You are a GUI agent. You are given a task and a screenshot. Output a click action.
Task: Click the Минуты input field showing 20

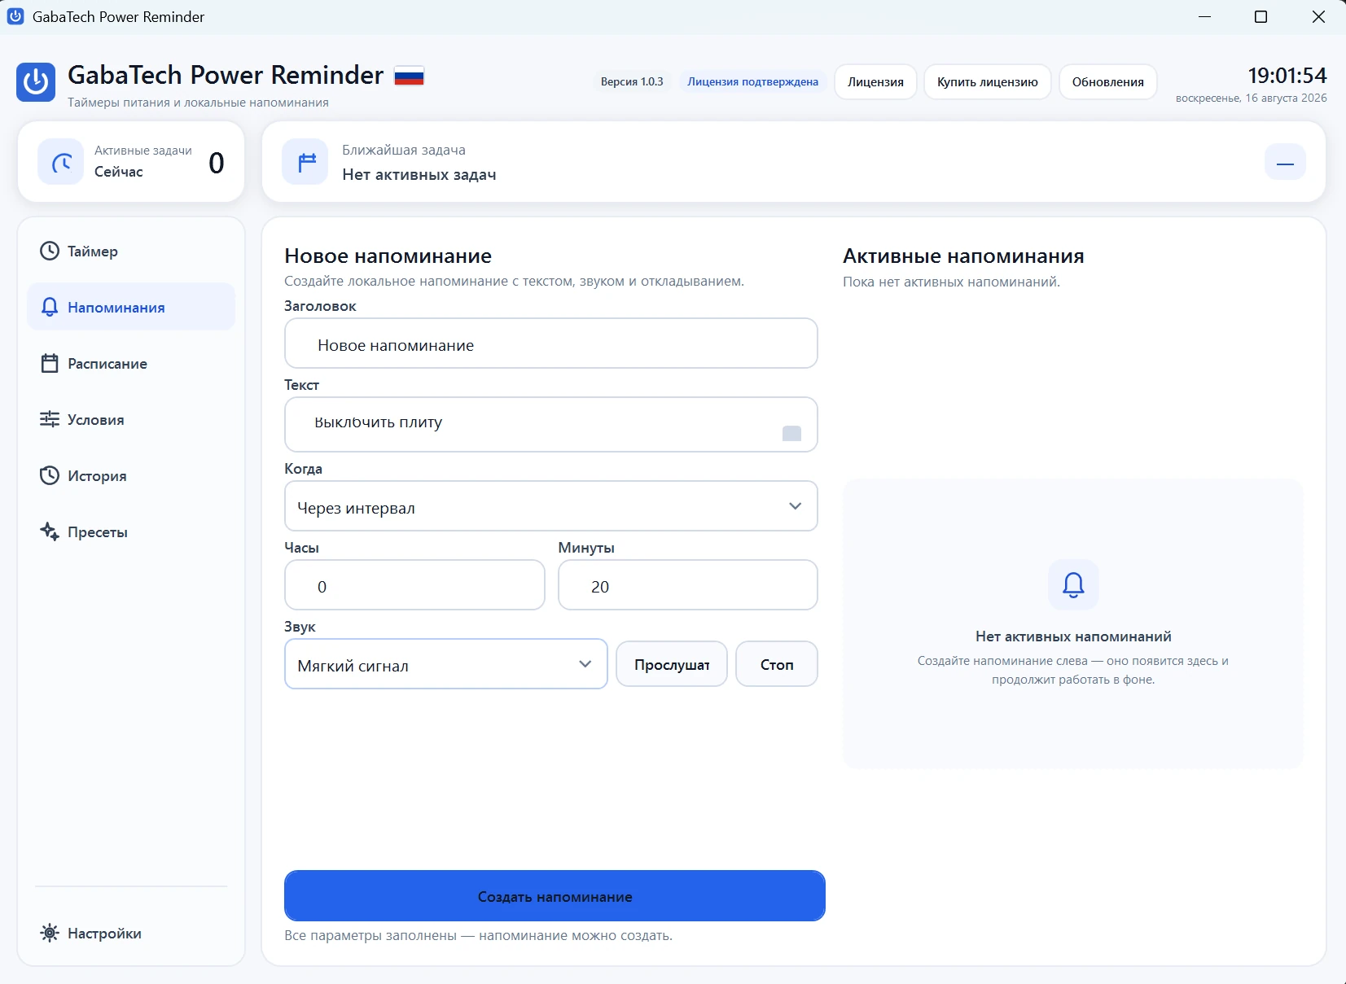pyautogui.click(x=687, y=585)
